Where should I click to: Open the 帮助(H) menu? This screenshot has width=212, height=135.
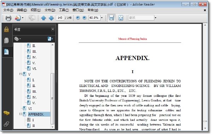point(93,10)
